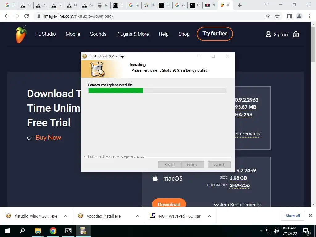Screen dimensions: 316x237
Task: Bookmark this page with the star icon
Action: (x=277, y=16)
